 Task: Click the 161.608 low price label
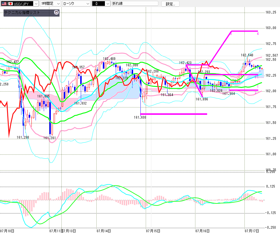[140, 117]
